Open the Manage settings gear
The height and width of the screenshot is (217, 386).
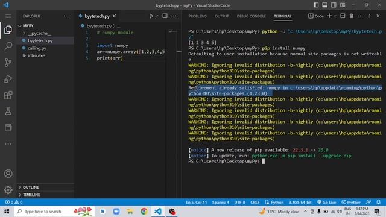(x=8, y=190)
